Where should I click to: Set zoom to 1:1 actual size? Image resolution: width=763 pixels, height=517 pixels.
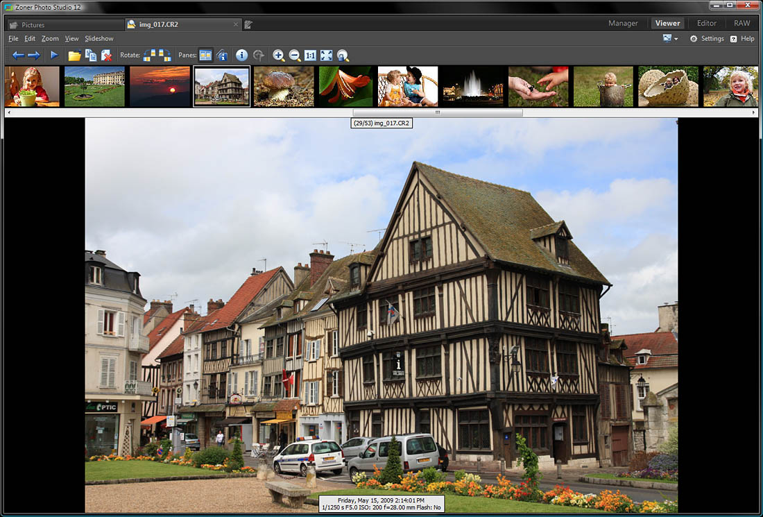(310, 56)
